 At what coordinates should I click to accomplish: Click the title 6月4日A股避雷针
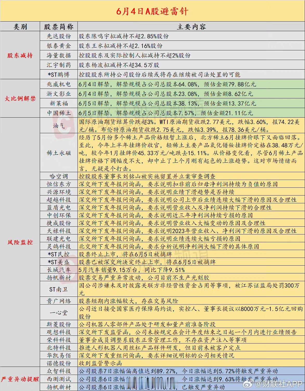152,11
